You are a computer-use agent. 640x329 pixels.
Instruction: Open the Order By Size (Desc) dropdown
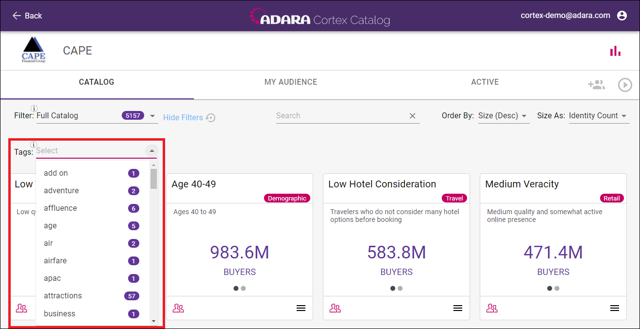point(504,116)
